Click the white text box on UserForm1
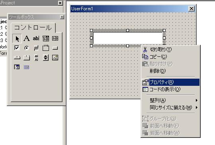Image resolution: width=215 pixels, height=145 pixels. 128,38
